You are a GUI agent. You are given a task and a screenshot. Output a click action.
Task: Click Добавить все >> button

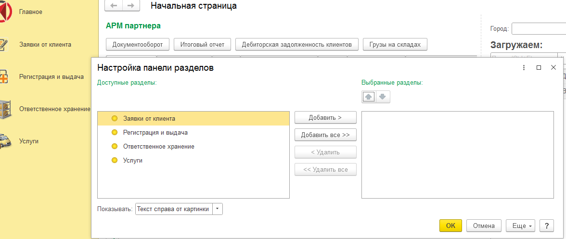pyautogui.click(x=325, y=135)
